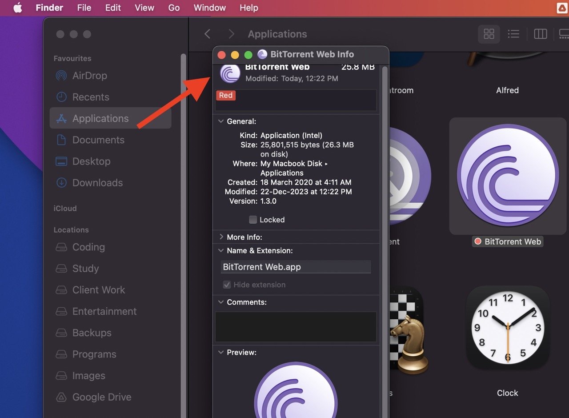Open the Client Work location
Viewport: 569px width, 418px height.
point(99,290)
